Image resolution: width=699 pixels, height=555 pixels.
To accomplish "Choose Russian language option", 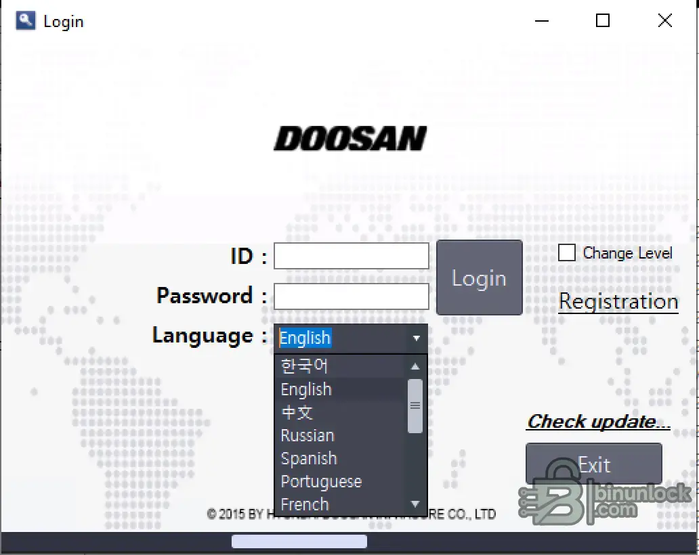I will [x=340, y=435].
